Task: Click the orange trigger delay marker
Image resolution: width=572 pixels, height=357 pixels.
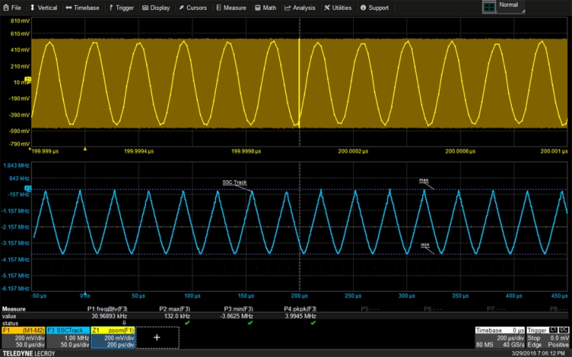Action: pyautogui.click(x=85, y=149)
